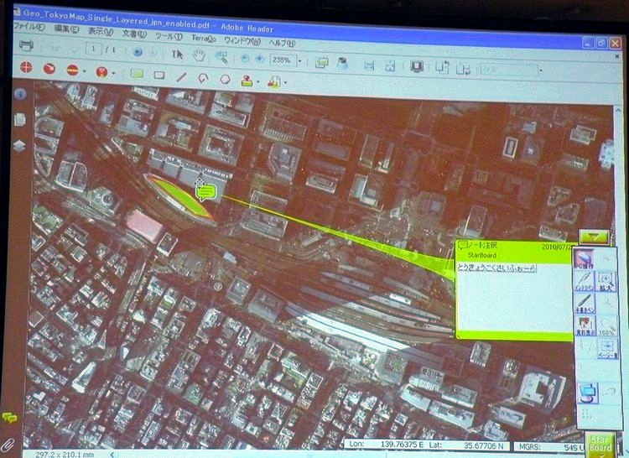Viewport: 629px width, 458px height.
Task: Click the StarBoard PC操作 mouse icon
Action: pyautogui.click(x=584, y=258)
